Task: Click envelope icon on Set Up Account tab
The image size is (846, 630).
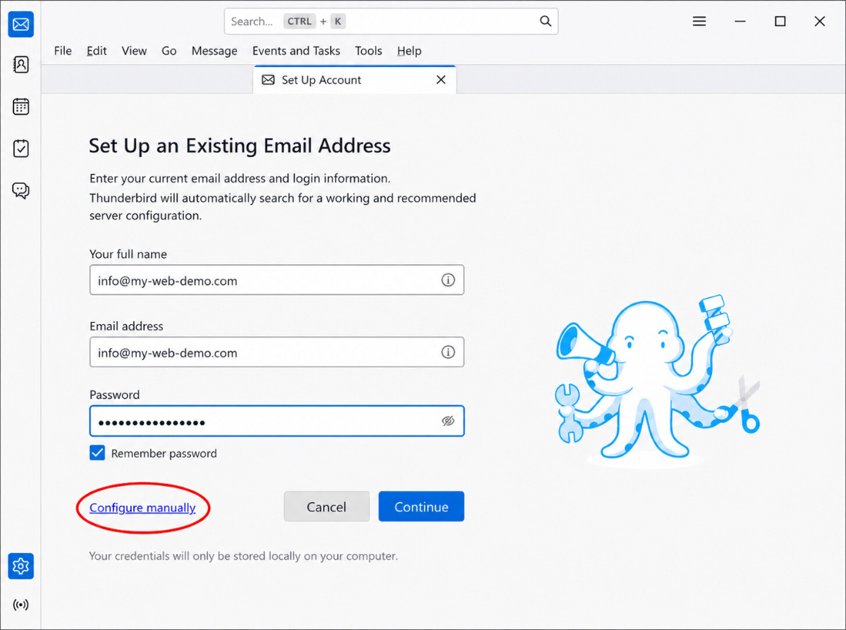Action: click(268, 80)
